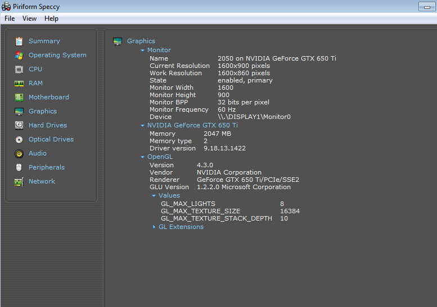Click the GL_MAX_TEXTURE_STACK_DEPTH label

[x=217, y=218]
